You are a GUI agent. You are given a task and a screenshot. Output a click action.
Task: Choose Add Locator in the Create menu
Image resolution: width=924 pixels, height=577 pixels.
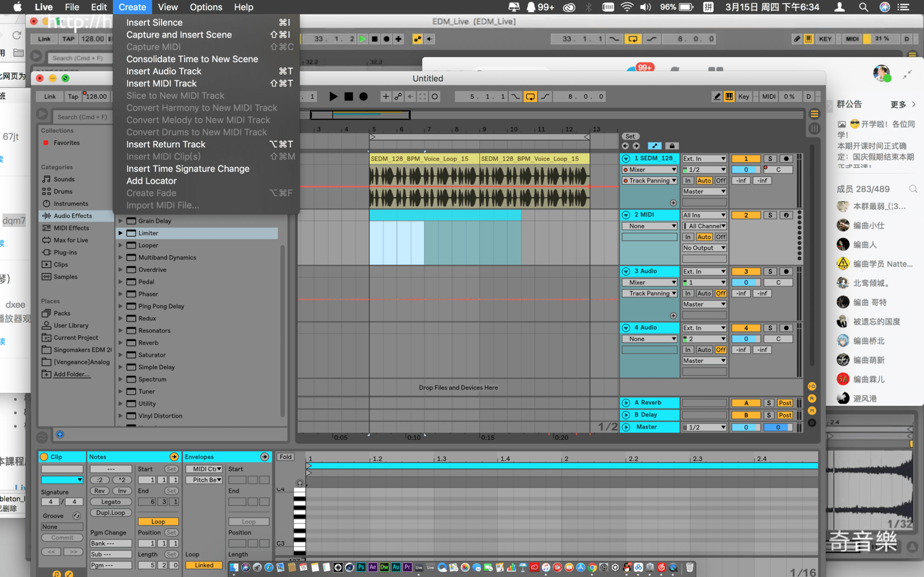click(x=151, y=181)
